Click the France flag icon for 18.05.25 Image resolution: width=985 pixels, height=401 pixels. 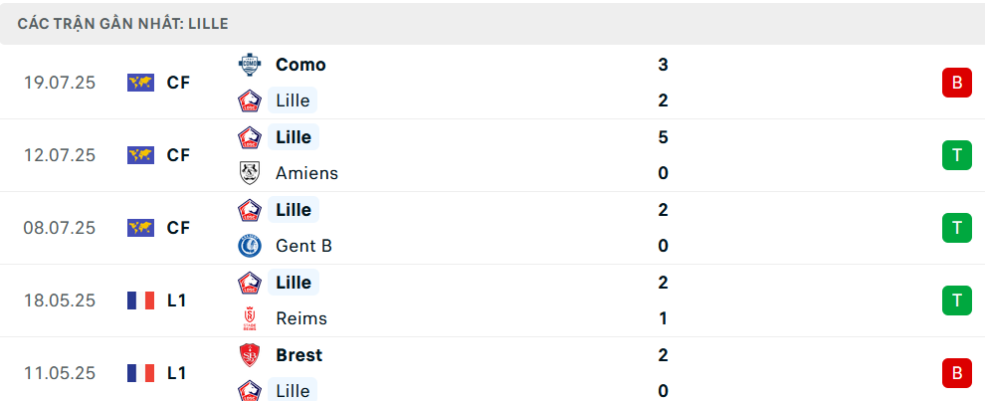(x=140, y=301)
